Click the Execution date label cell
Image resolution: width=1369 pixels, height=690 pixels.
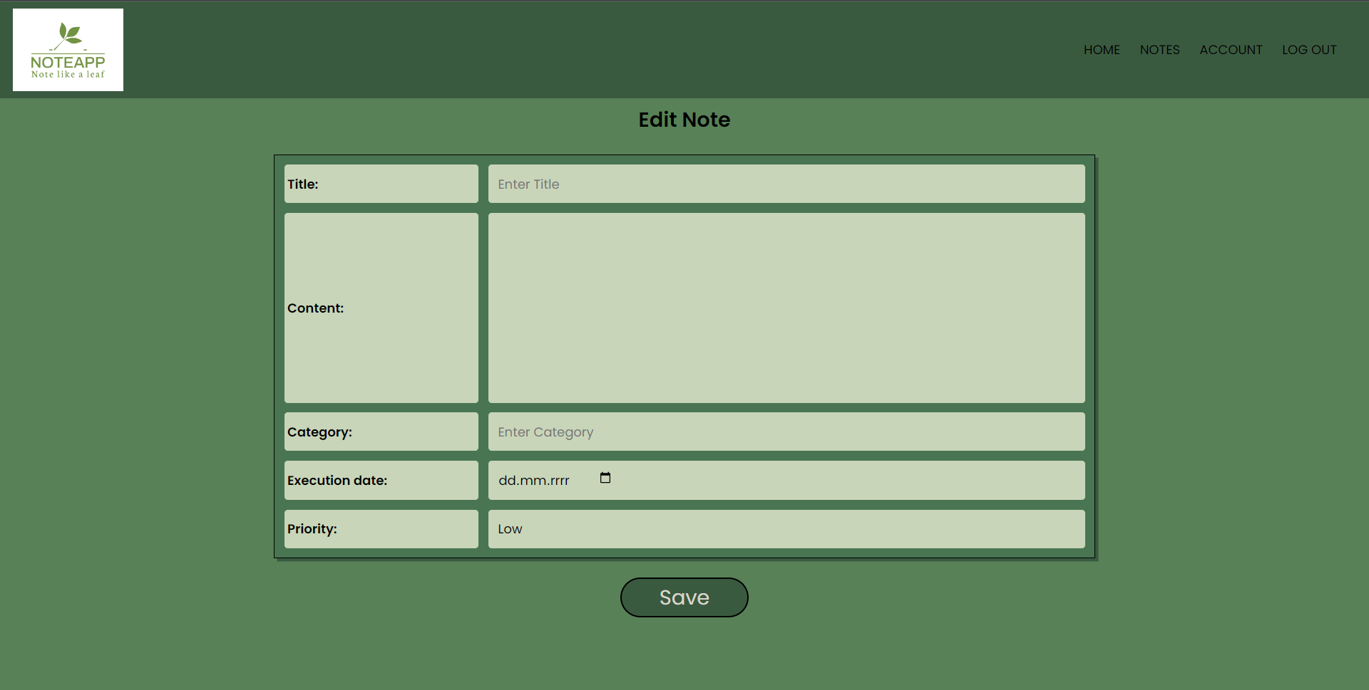point(381,480)
